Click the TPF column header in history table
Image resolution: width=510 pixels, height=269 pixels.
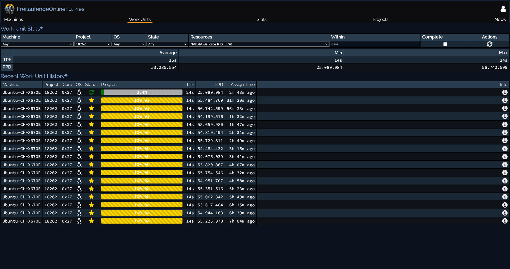(190, 84)
